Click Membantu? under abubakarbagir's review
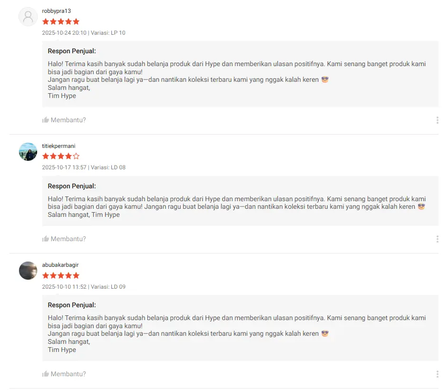Image resolution: width=448 pixels, height=390 pixels. click(x=68, y=374)
